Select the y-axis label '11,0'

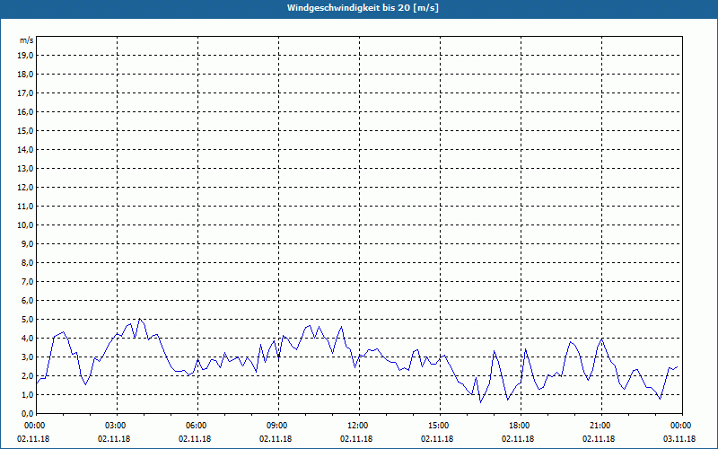25,207
